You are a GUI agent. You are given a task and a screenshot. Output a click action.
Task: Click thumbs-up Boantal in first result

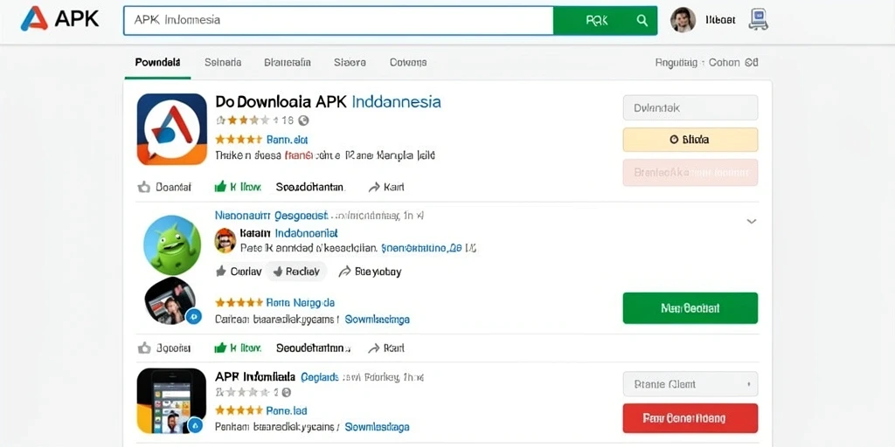coord(164,187)
